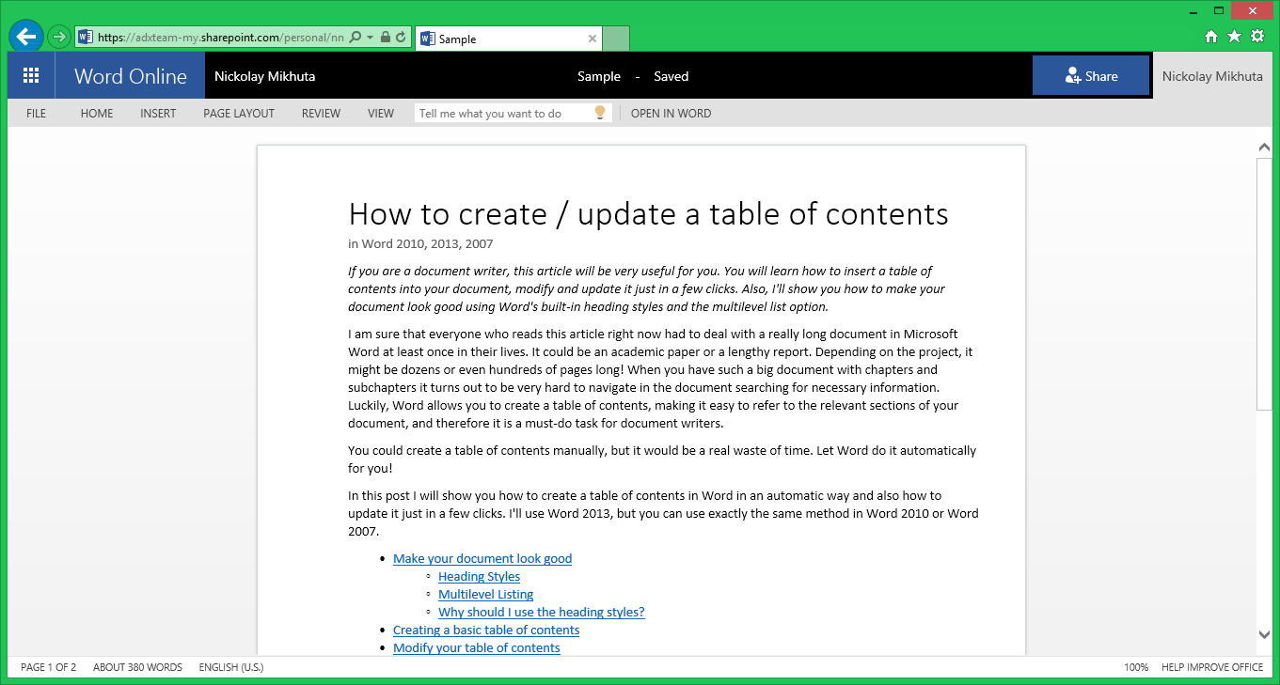Click the browser forward arrow button
Screen dimensions: 1280x685
58,38
